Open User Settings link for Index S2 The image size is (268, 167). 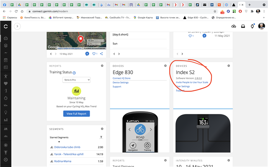click(183, 86)
